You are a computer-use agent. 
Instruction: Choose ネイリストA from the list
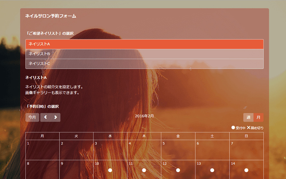tap(144, 44)
